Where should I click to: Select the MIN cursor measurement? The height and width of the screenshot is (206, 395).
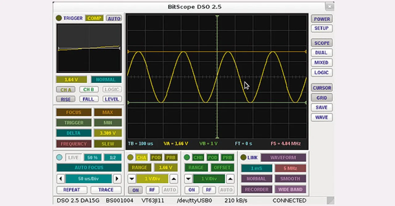108,123
